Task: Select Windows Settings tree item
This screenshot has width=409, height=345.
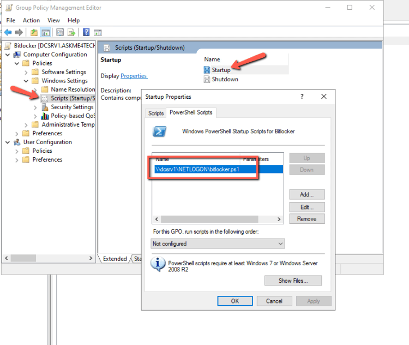Action: point(64,81)
